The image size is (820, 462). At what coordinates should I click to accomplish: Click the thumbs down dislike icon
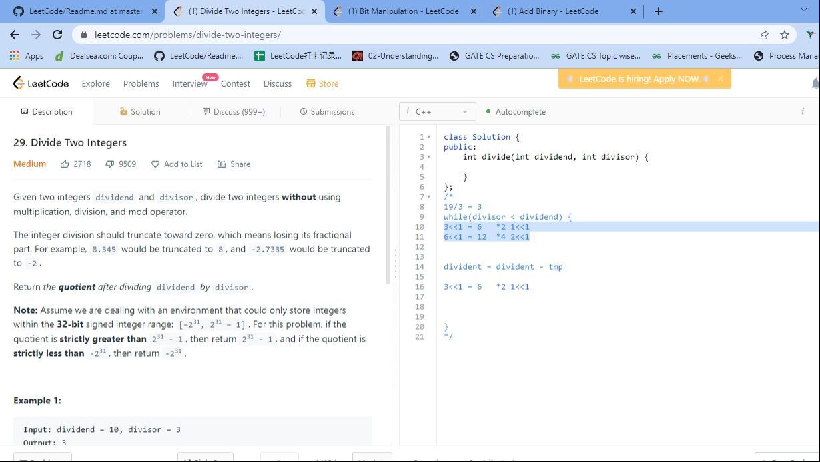pos(110,164)
